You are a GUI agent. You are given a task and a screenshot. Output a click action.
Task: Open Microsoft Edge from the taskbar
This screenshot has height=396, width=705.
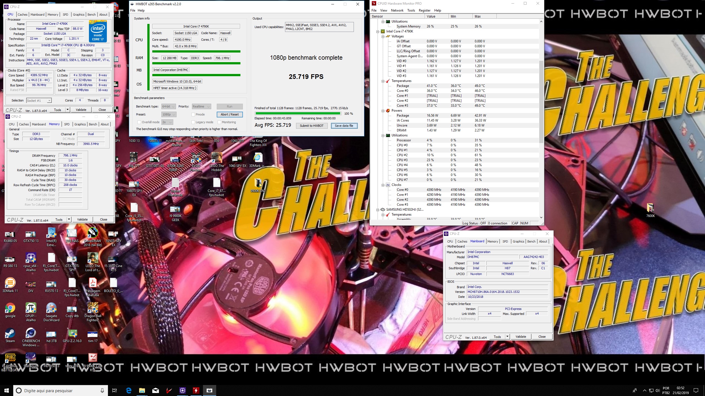click(129, 390)
